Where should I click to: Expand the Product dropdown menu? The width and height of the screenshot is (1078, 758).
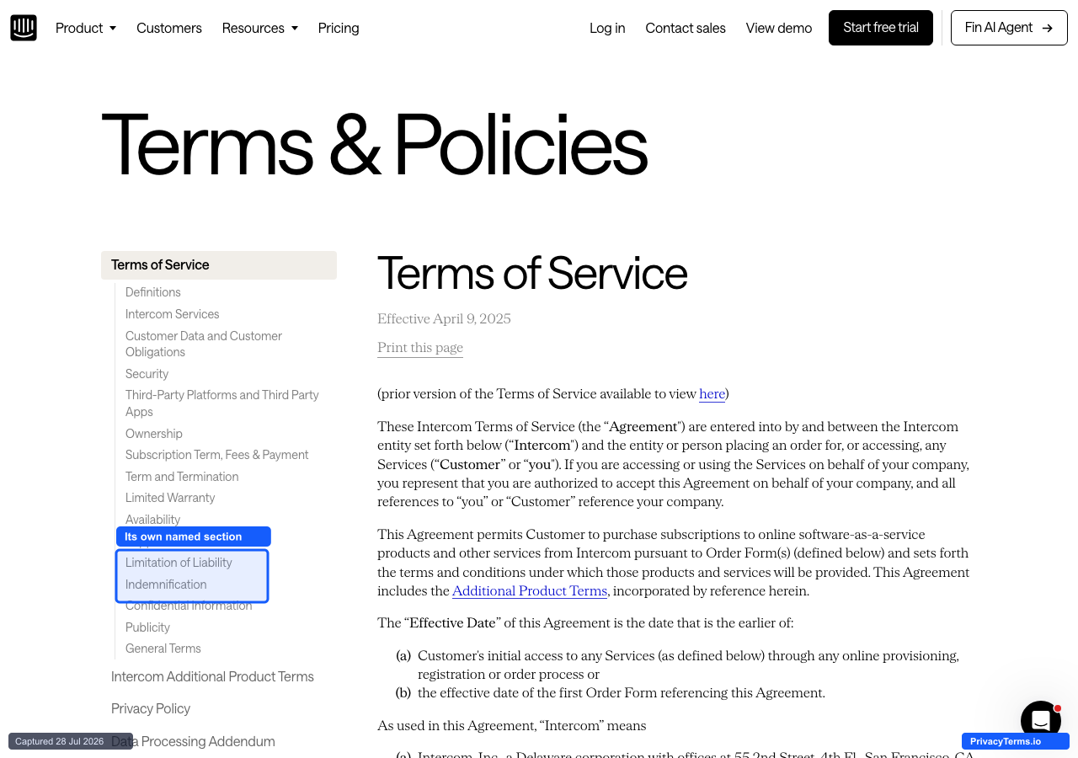[x=86, y=28]
